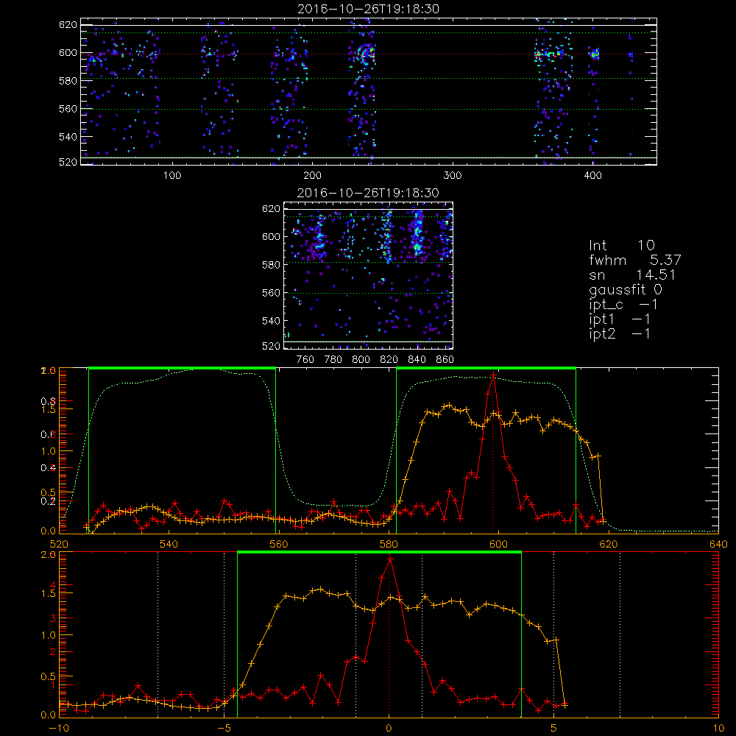The image size is (736, 736).
Task: Click y-axis label 620 on top image
Action: click(x=68, y=25)
